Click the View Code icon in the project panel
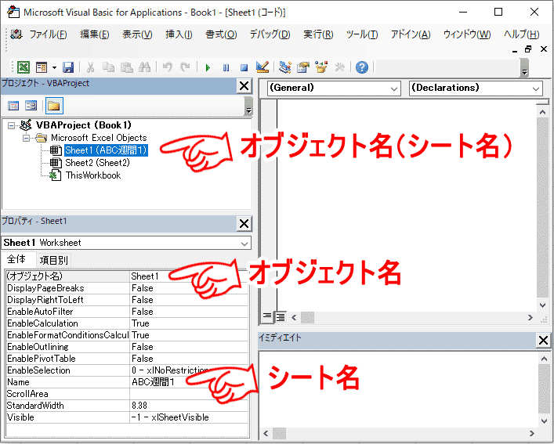Image resolution: width=554 pixels, height=444 pixels. click(13, 106)
